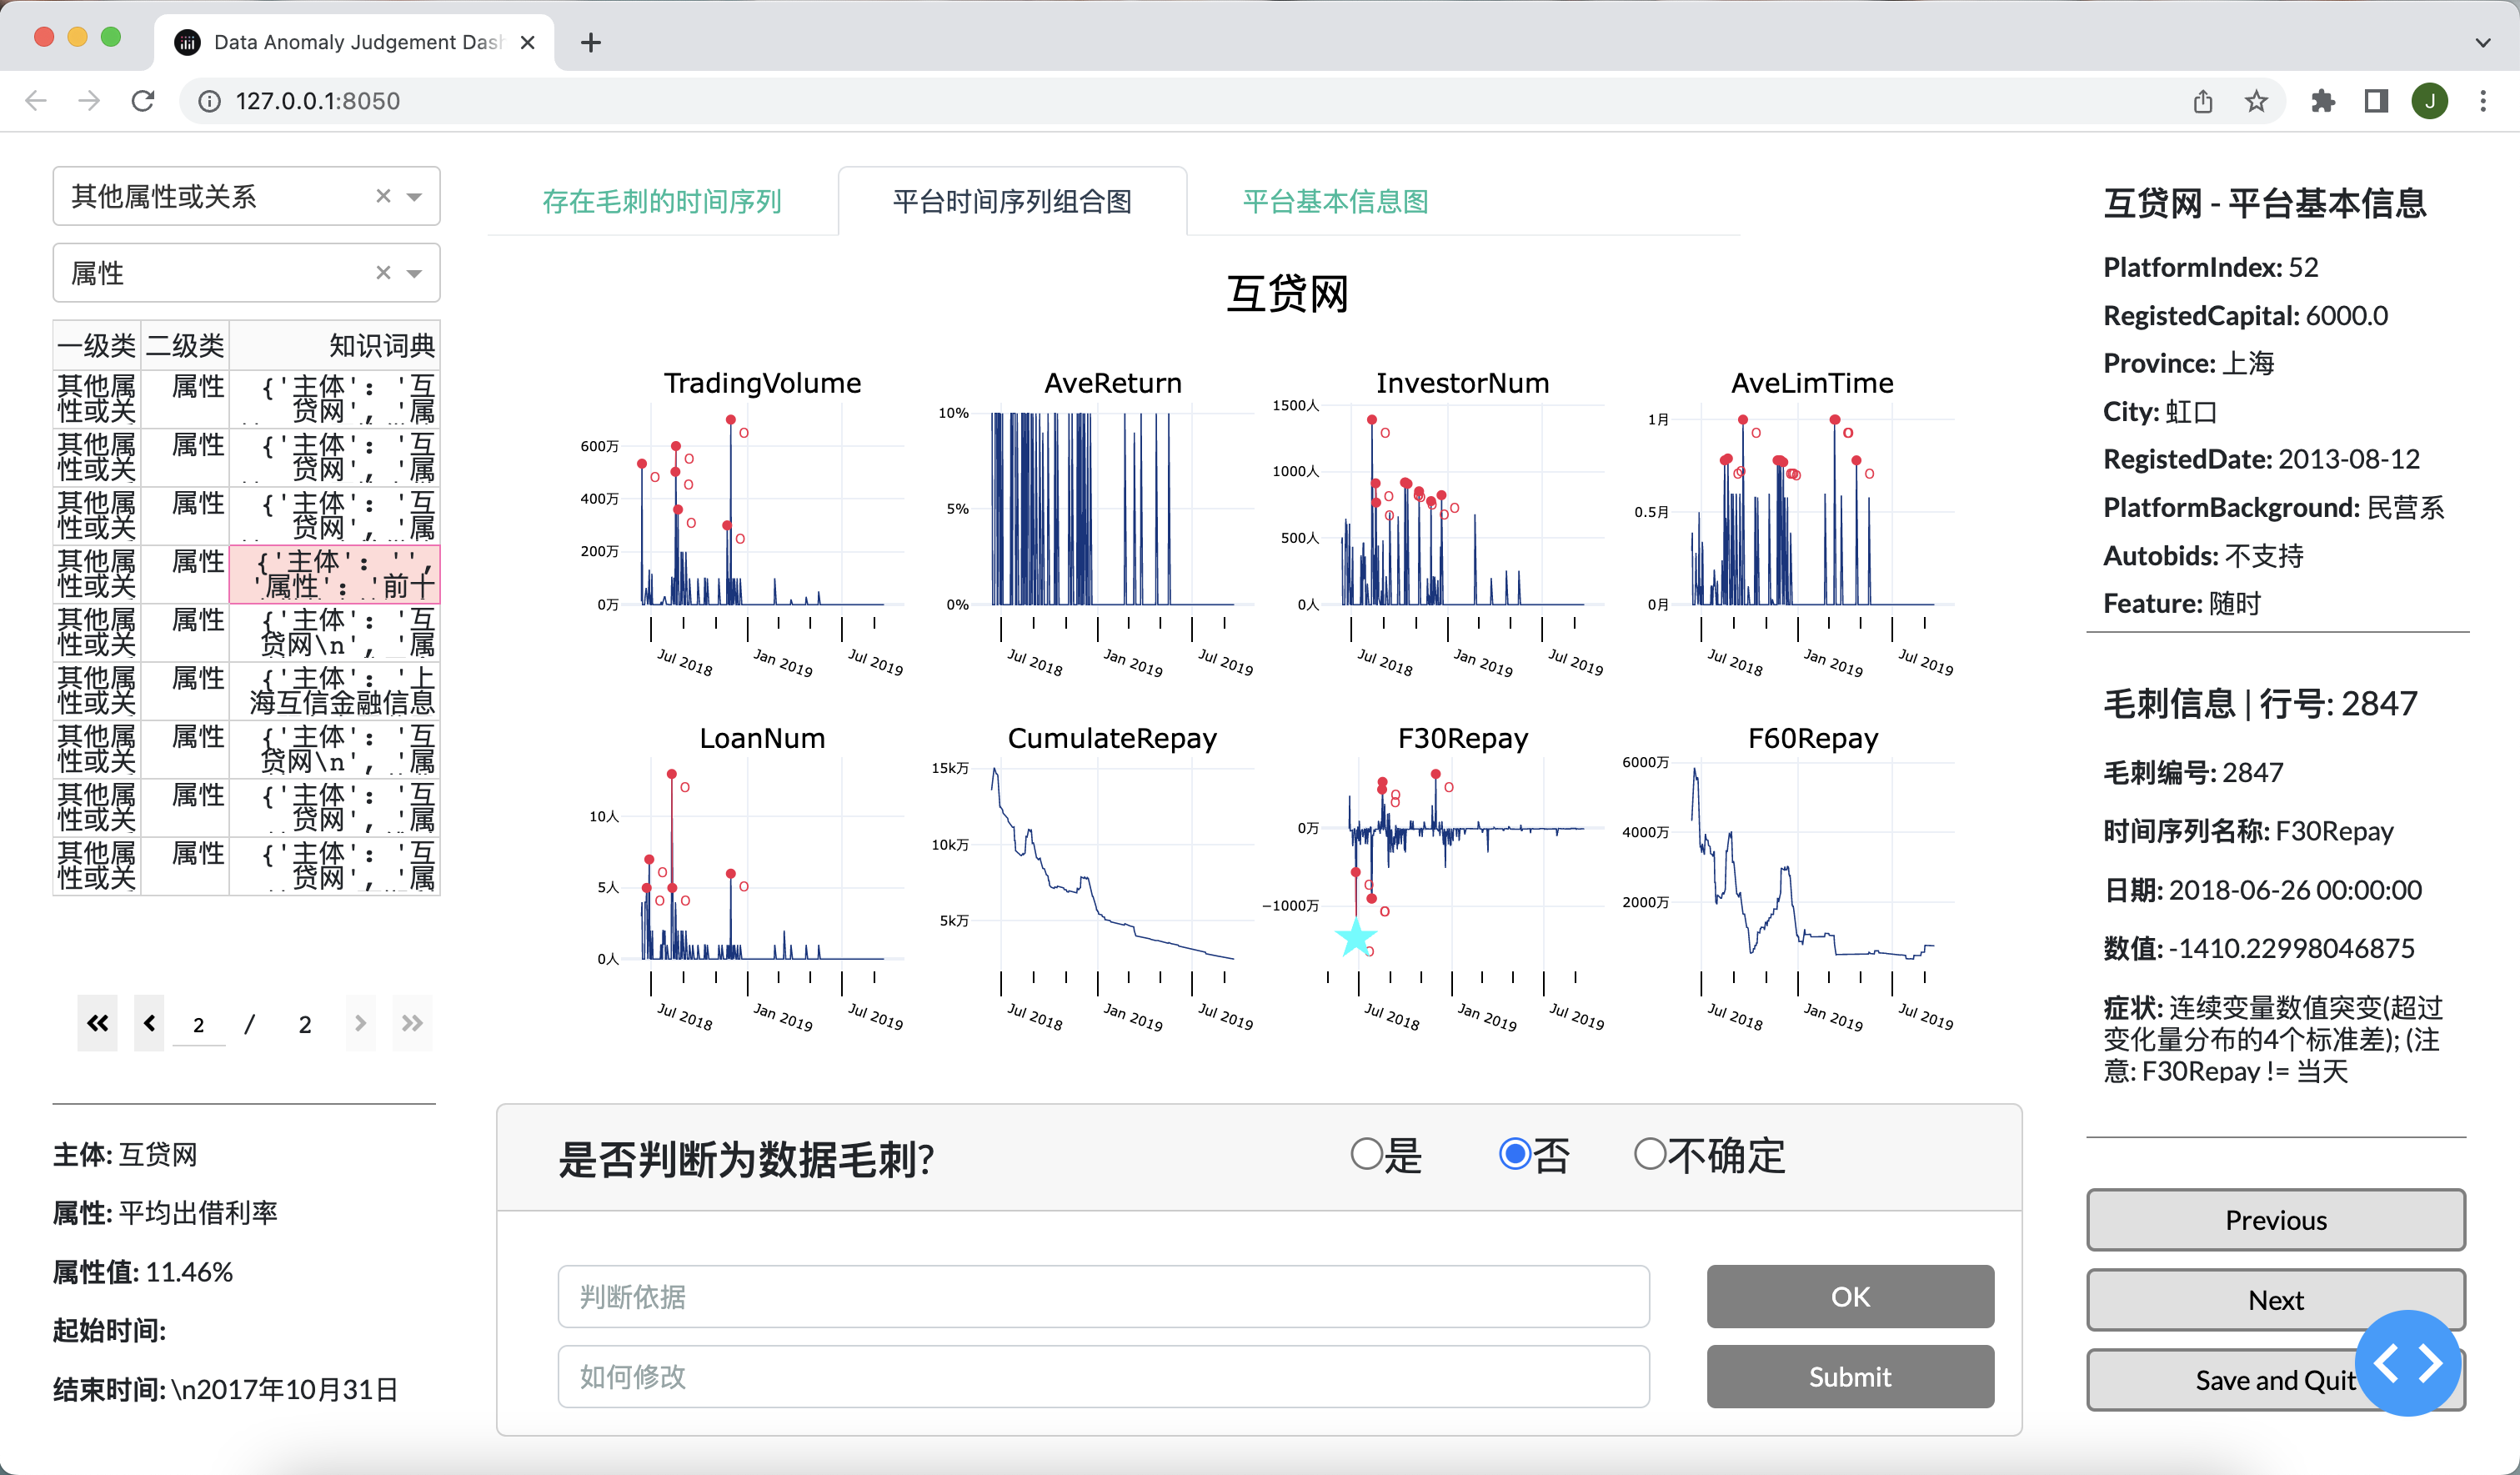This screenshot has width=2520, height=1475.
Task: Open the extensions puzzle icon
Action: [x=2323, y=101]
